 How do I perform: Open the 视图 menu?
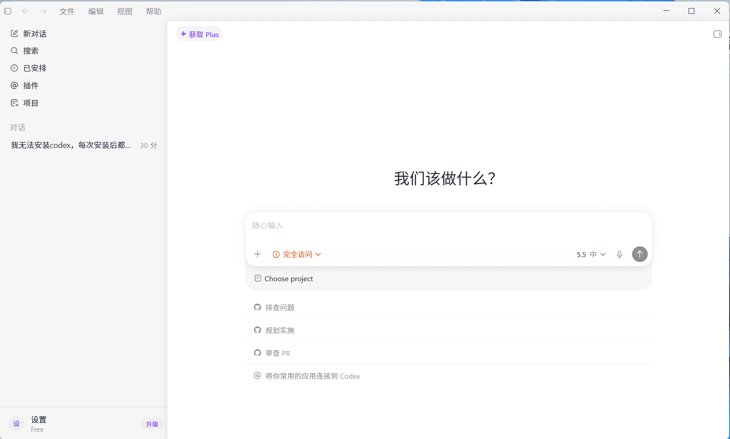125,11
